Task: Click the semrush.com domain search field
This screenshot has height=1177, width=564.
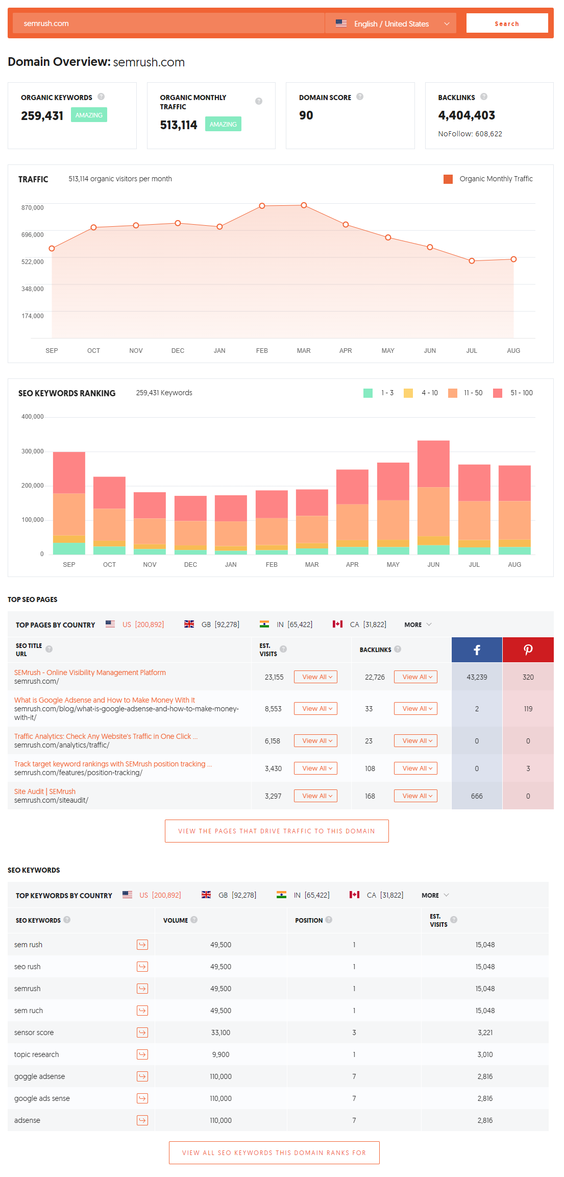Action: point(168,23)
